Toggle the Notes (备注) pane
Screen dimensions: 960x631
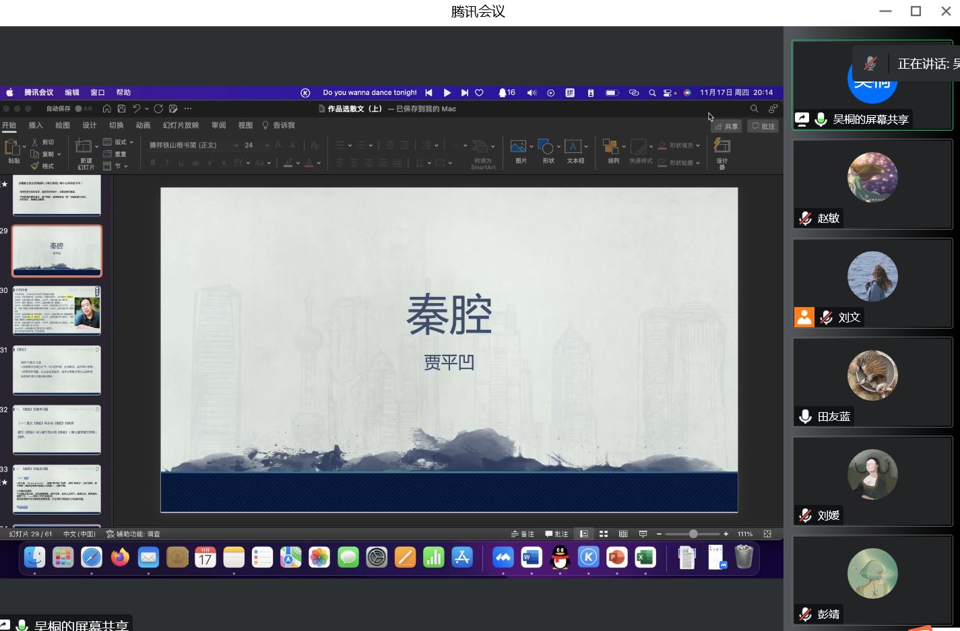[x=522, y=534]
